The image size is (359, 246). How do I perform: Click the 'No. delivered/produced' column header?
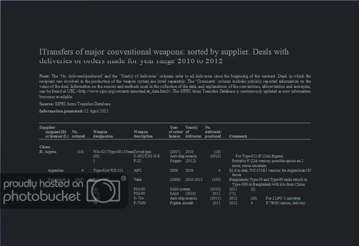[x=213, y=132]
